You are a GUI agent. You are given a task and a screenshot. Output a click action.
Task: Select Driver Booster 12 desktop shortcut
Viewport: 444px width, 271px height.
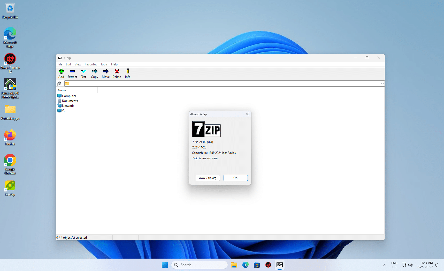tap(10, 63)
